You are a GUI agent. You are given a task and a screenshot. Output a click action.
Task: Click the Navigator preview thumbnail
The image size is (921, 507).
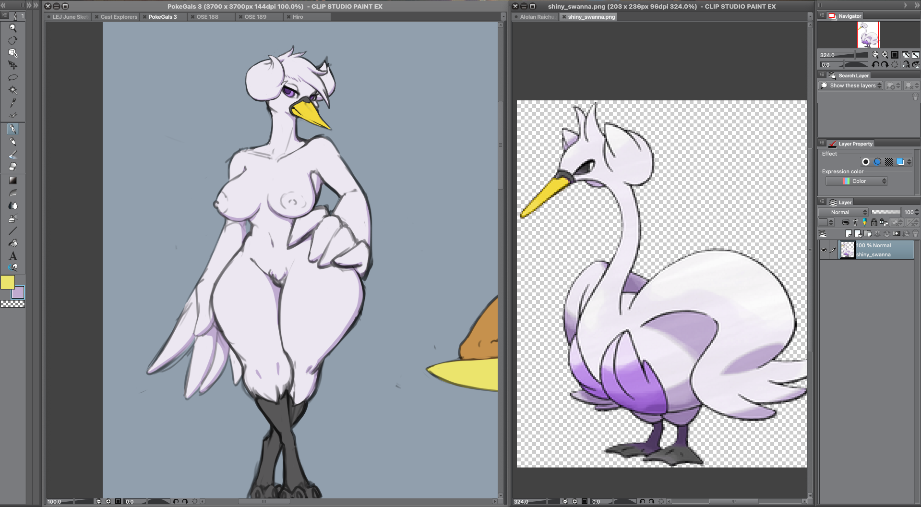(x=869, y=35)
